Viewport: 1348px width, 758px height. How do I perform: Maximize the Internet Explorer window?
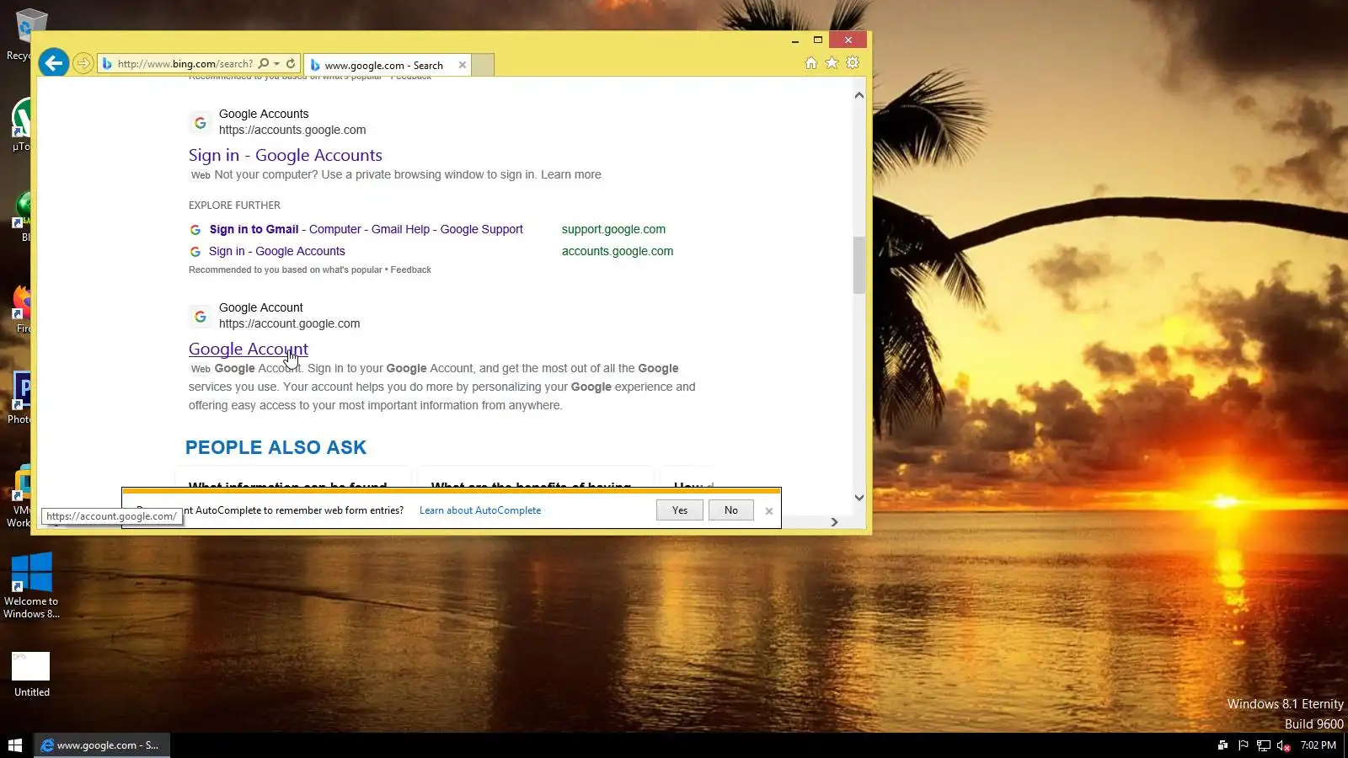point(817,40)
